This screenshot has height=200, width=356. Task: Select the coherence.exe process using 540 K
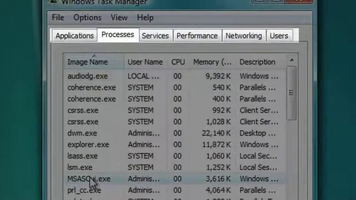[91, 87]
